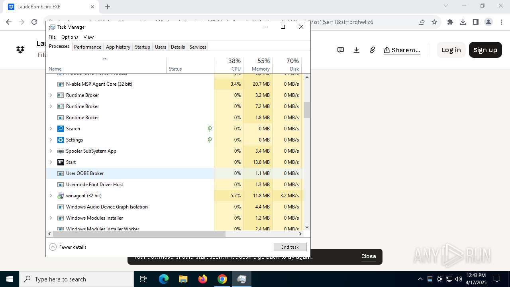Sort processes by Disk column
The image size is (510, 287).
(x=287, y=65)
